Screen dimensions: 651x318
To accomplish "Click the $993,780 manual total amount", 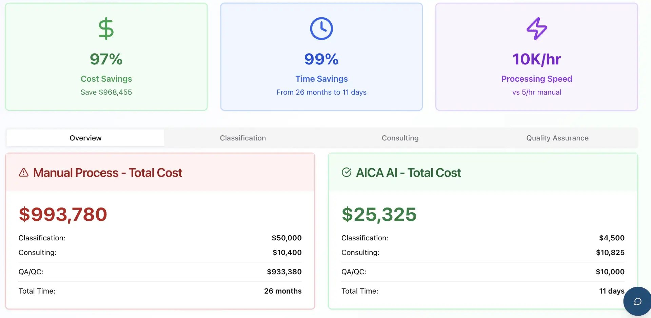I will [63, 214].
